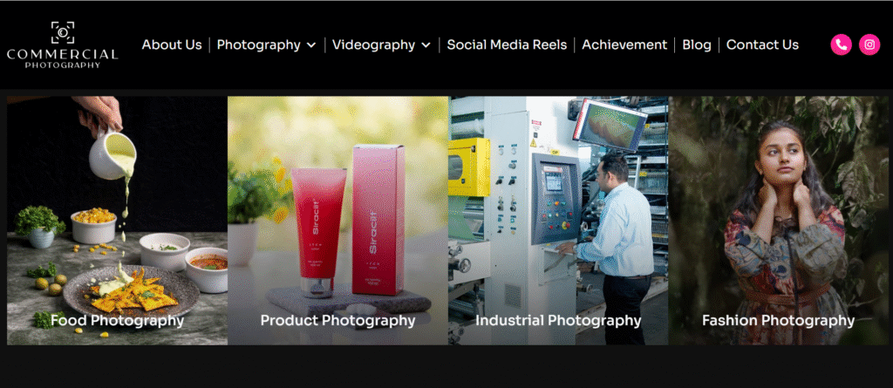Click the pink phone call icon
Screen dimensions: 893x388
[842, 44]
